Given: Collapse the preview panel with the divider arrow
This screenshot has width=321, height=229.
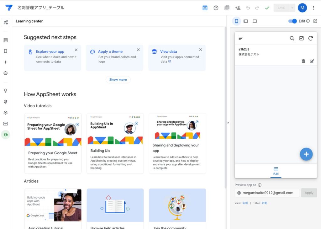Looking at the screenshot, I should (x=228, y=123).
